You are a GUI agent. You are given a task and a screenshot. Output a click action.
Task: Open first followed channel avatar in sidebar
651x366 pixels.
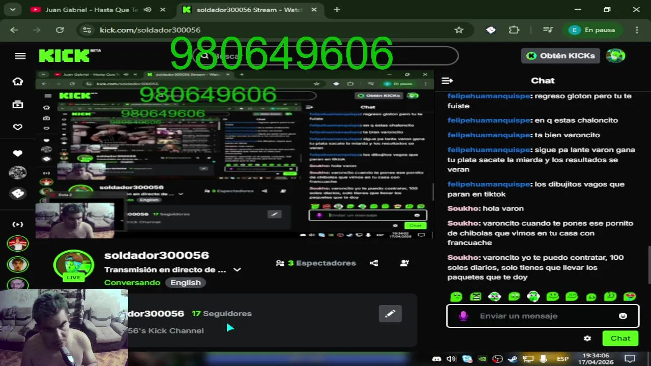(18, 243)
